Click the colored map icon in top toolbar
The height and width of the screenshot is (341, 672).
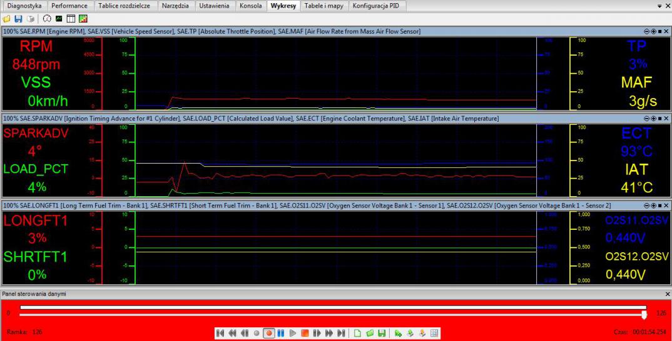pos(83,18)
